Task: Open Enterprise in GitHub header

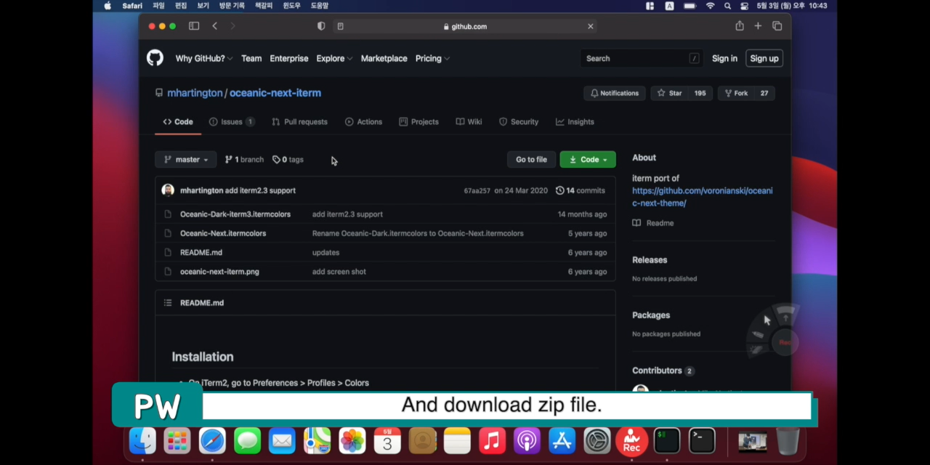Action: (x=289, y=58)
